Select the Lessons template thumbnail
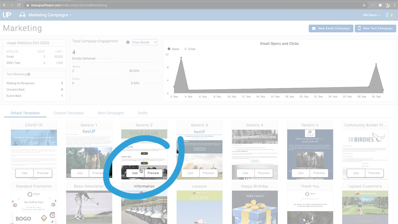This screenshot has width=398, height=224. click(199, 207)
